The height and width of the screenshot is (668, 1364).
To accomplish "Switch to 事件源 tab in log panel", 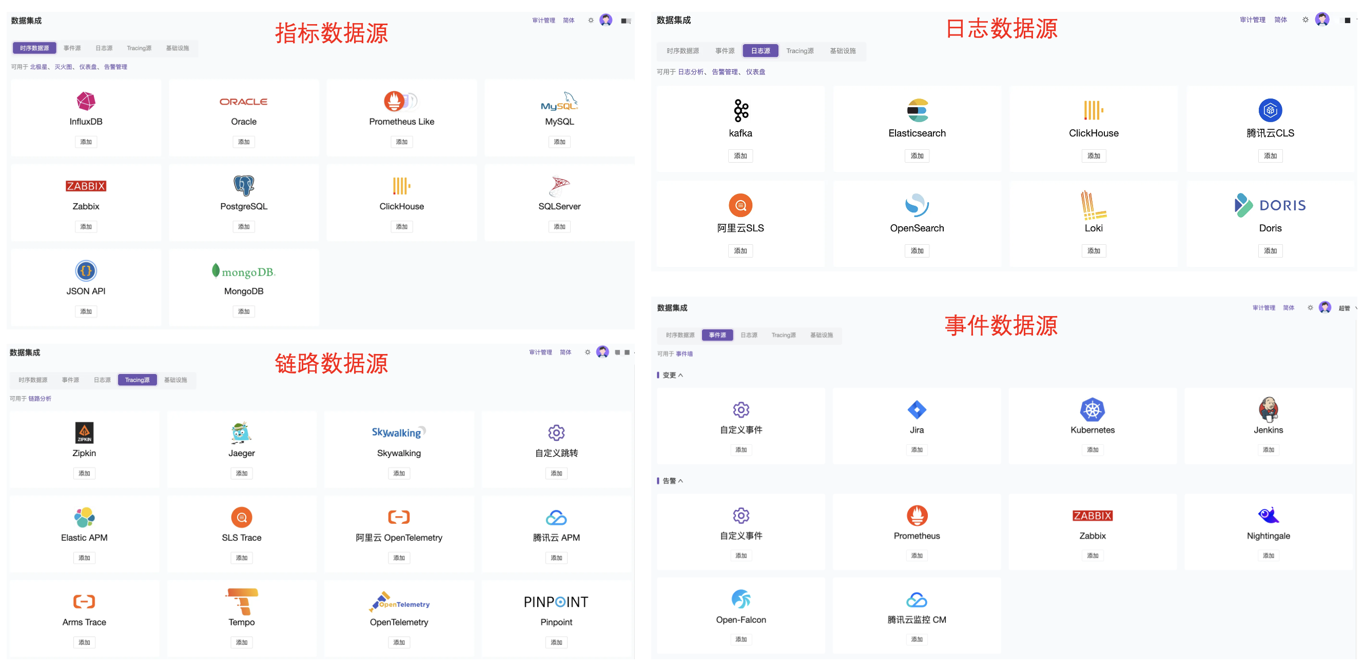I will (x=725, y=51).
